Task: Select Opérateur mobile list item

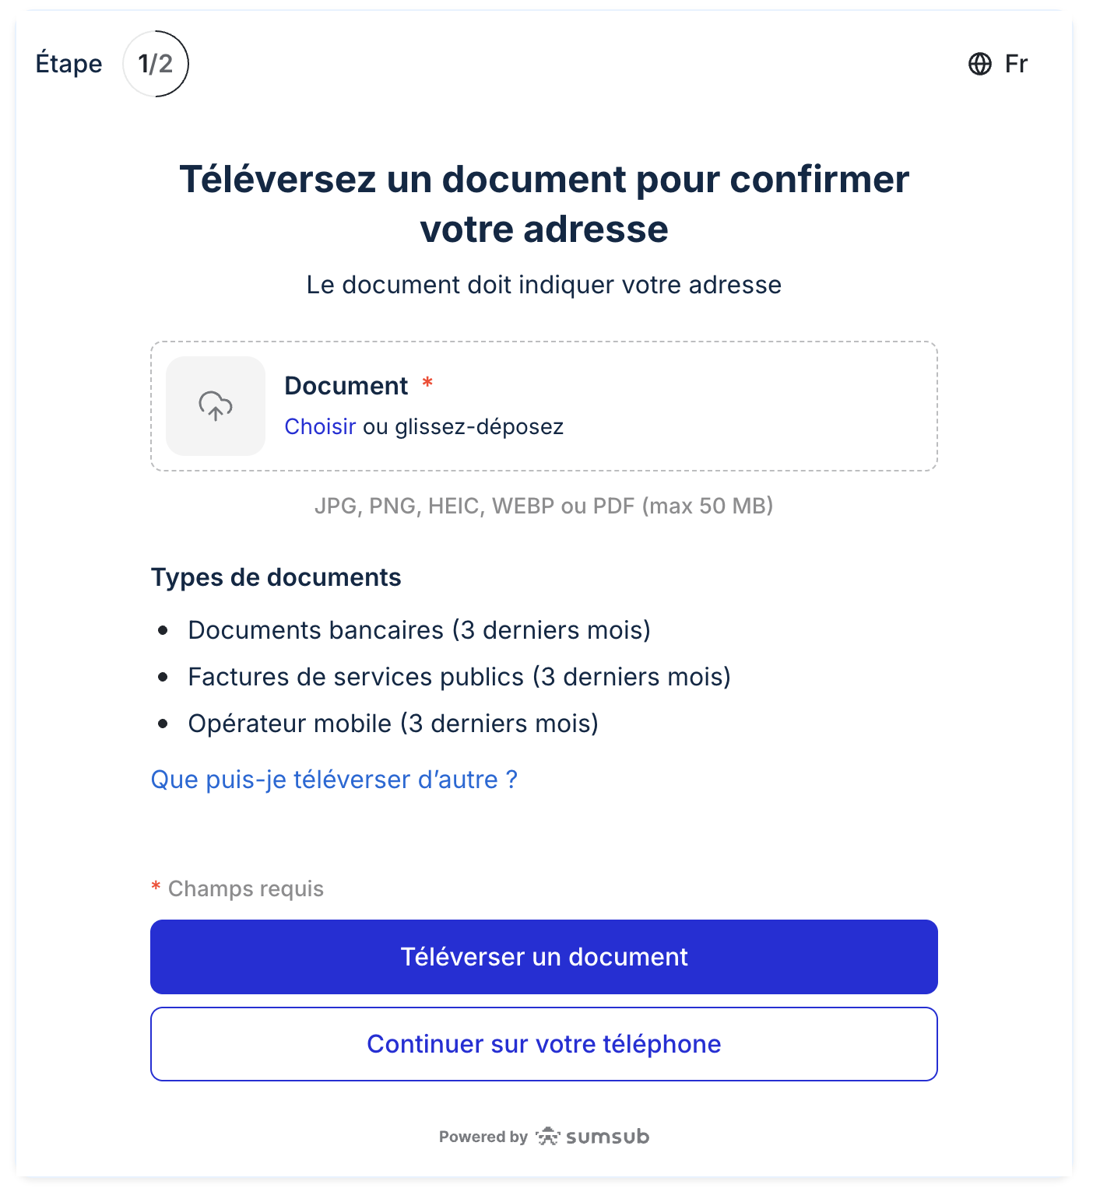Action: coord(393,724)
